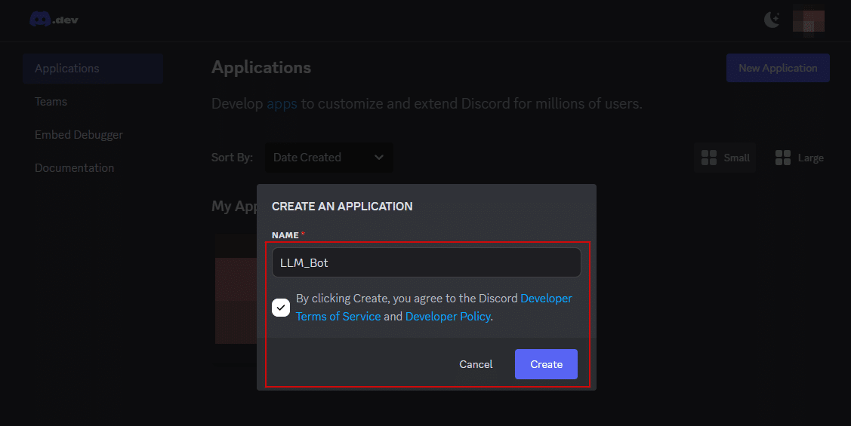This screenshot has width=851, height=426.
Task: Toggle the dark mode moon icon
Action: (772, 20)
